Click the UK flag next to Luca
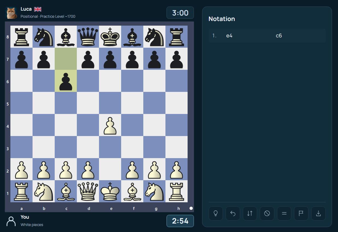The image size is (338, 232). point(38,9)
